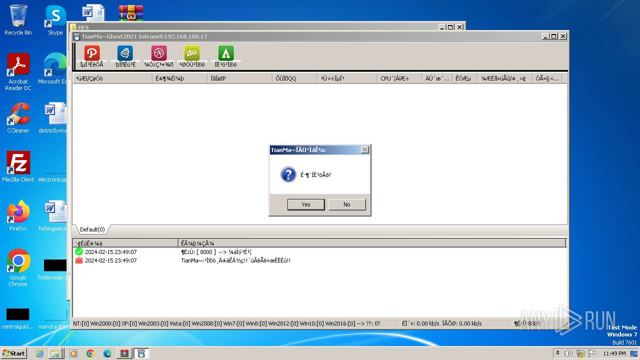
Task: Open the fishingsecur Word document icon
Action: [53, 216]
